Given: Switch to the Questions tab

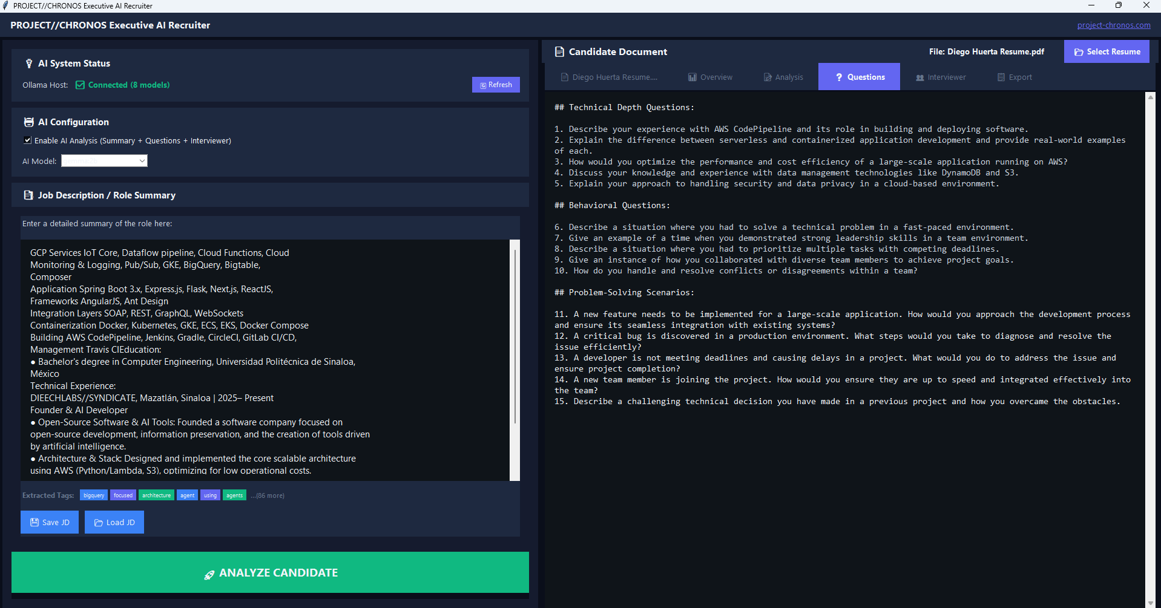Looking at the screenshot, I should click(x=858, y=77).
